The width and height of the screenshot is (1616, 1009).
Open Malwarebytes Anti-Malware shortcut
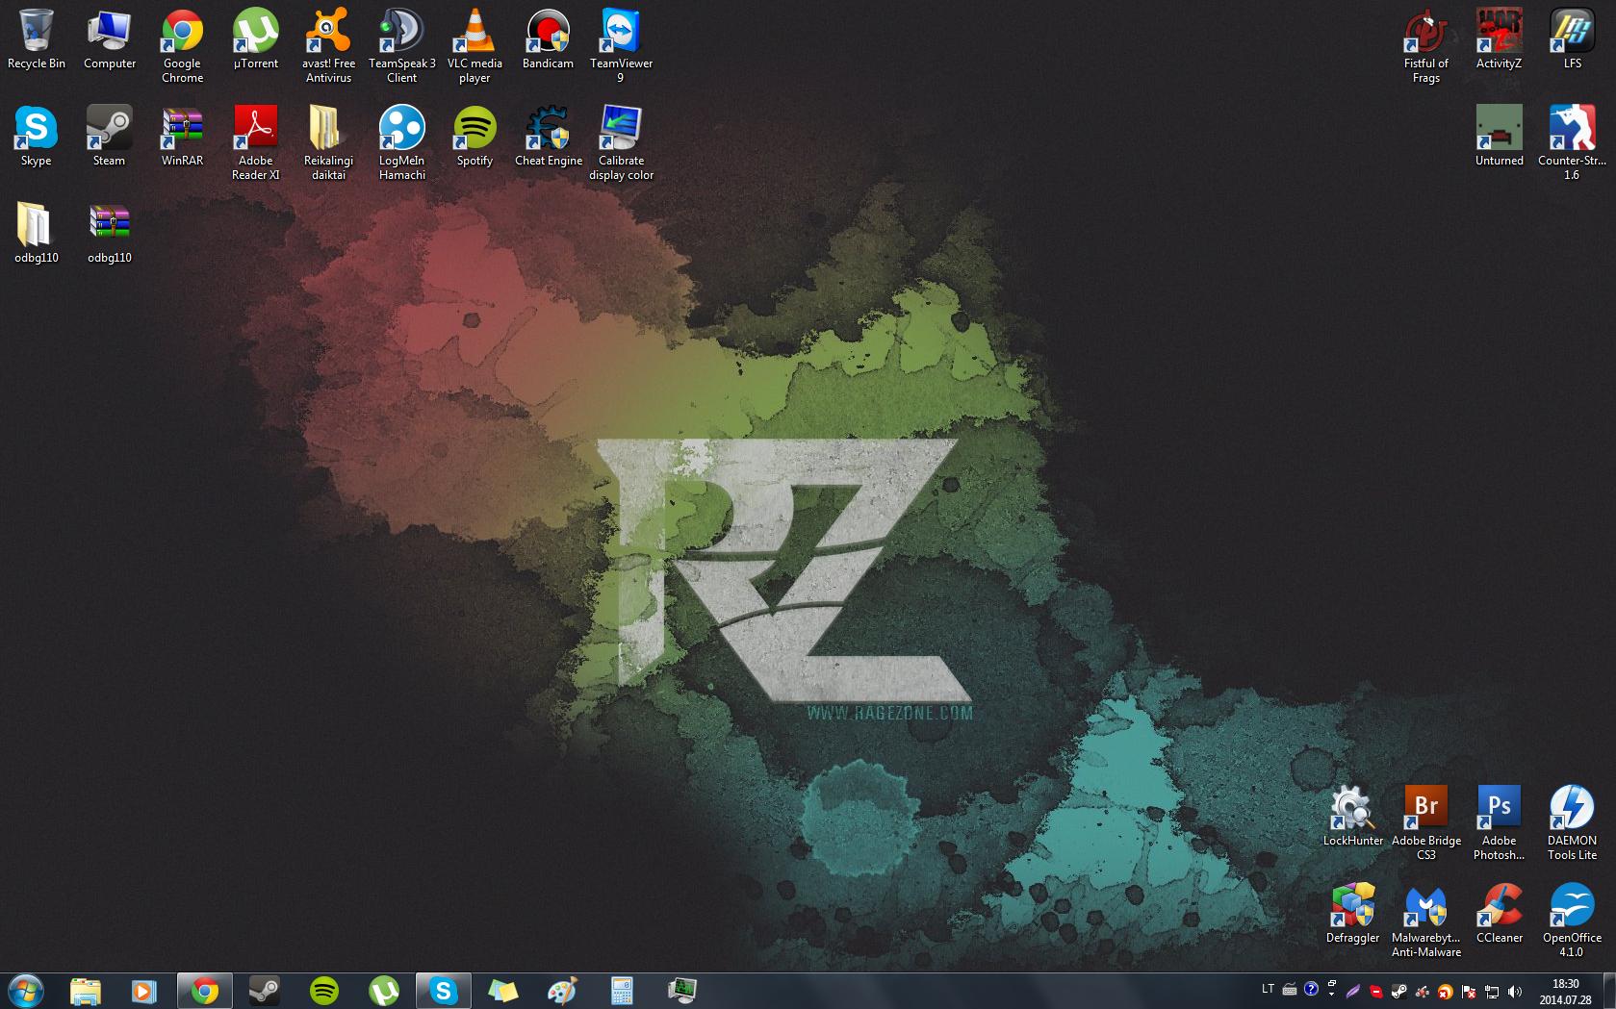[1425, 906]
